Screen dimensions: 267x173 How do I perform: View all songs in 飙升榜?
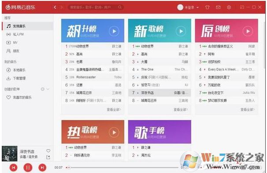click(114, 109)
